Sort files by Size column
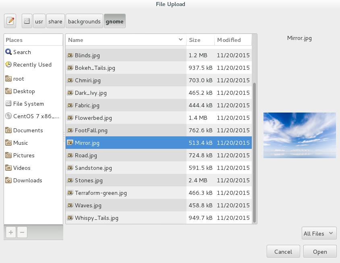Viewport: 340px width, 263px height. tap(200, 40)
